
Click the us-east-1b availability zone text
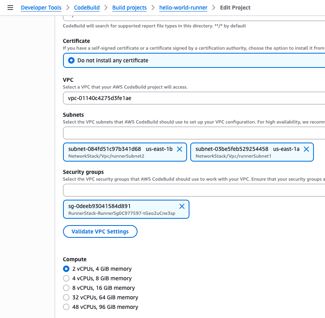pos(159,149)
